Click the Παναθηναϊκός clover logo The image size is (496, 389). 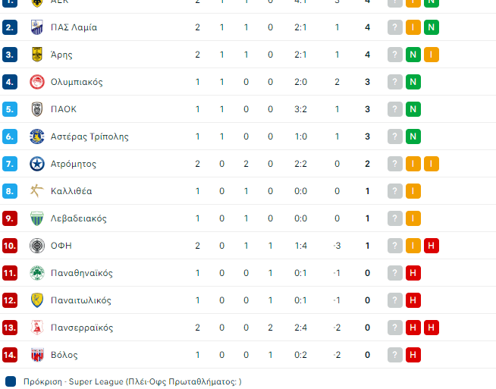coord(36,273)
